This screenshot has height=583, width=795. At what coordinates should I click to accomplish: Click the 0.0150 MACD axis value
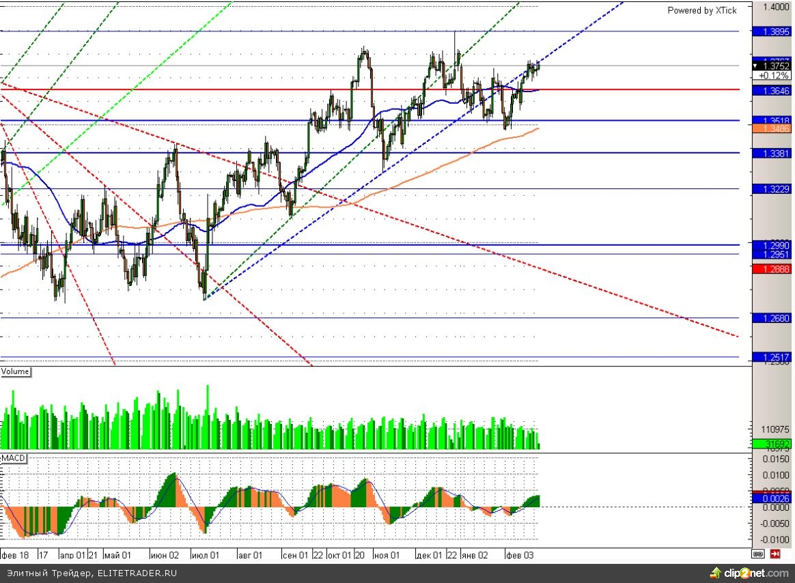(x=776, y=459)
